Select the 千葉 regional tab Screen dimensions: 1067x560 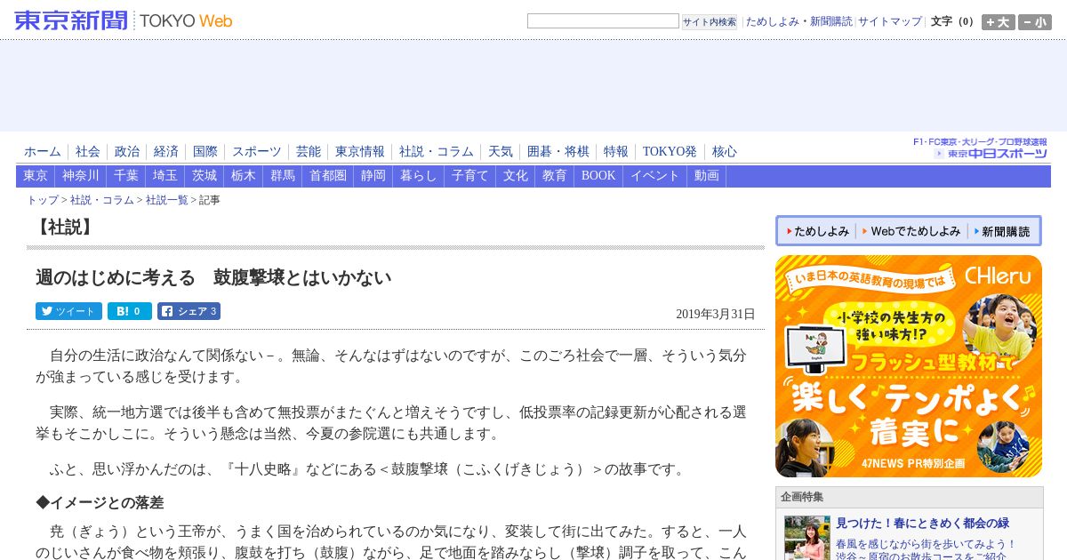coord(126,176)
